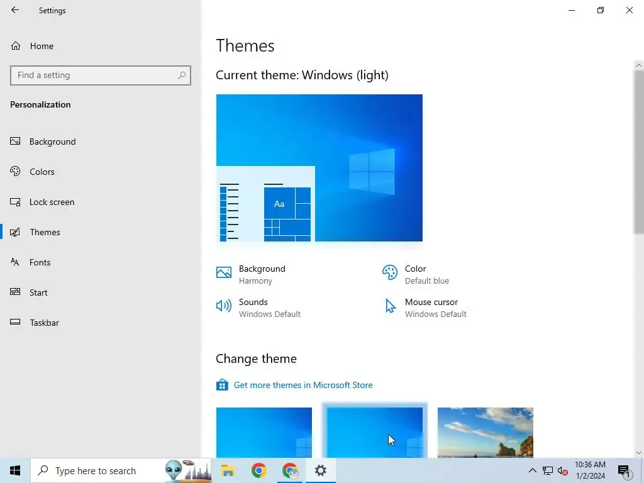Click the scrollbar up arrow
The width and height of the screenshot is (644, 483).
(639, 65)
